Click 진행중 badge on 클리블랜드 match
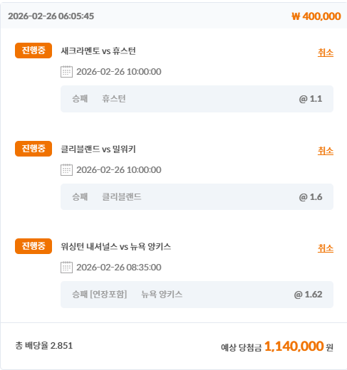 33,149
